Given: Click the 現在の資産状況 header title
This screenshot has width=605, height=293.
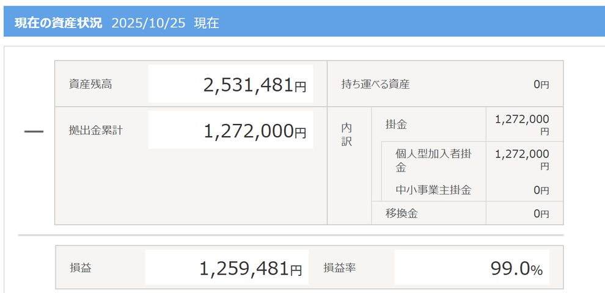Looking at the screenshot, I should coord(59,23).
